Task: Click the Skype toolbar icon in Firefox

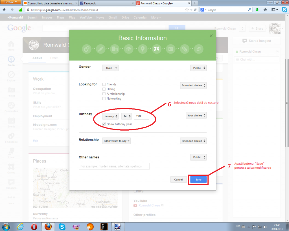Action: (284, 10)
